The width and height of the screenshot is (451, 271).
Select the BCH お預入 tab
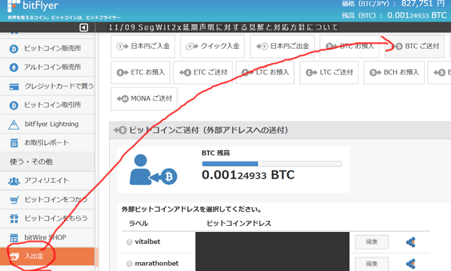(x=394, y=72)
